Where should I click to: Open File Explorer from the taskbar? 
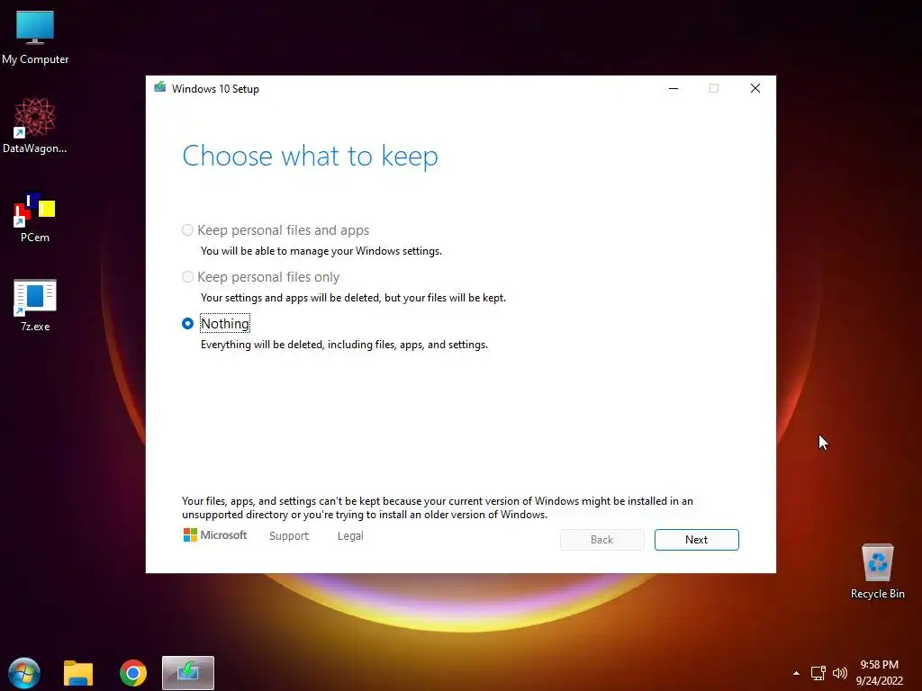click(x=78, y=673)
